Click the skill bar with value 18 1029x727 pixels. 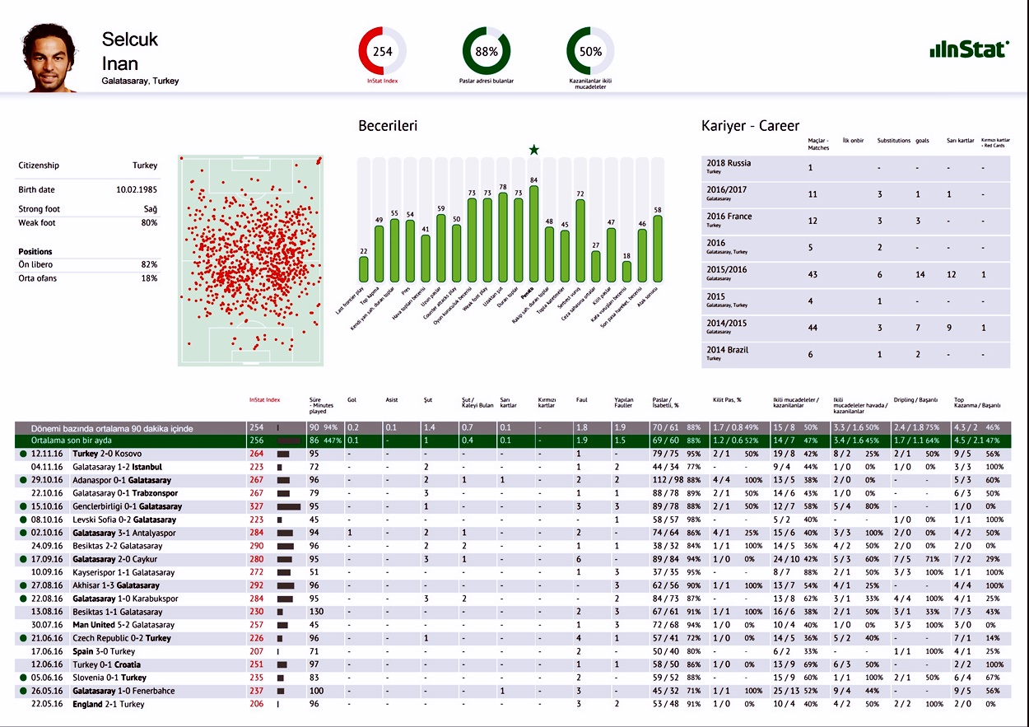click(x=626, y=272)
